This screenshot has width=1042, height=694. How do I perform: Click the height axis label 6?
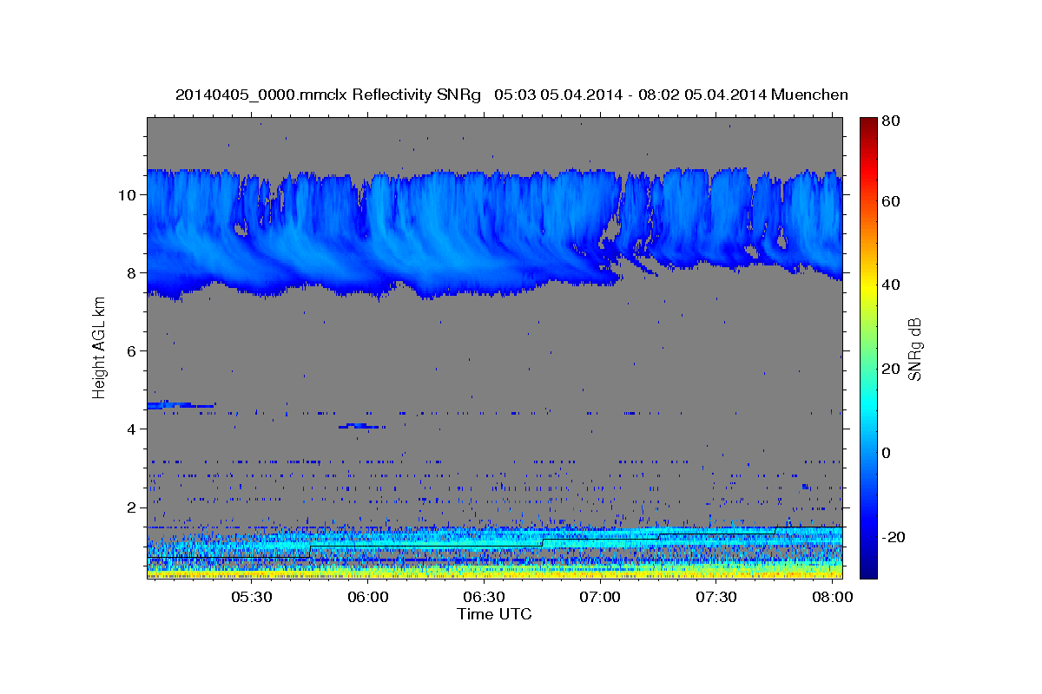tap(133, 351)
